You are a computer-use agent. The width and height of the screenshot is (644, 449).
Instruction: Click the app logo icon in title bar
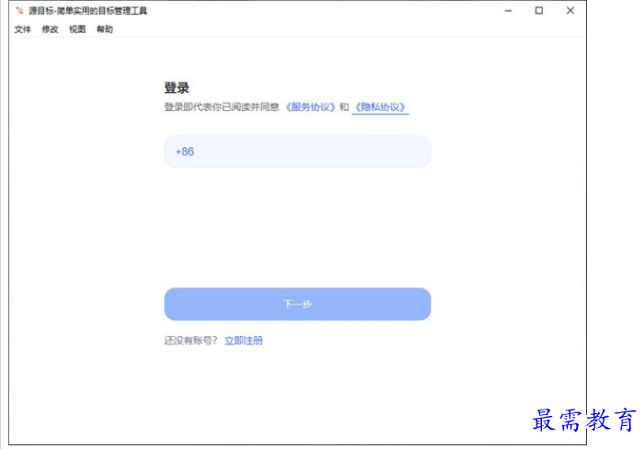[x=19, y=10]
